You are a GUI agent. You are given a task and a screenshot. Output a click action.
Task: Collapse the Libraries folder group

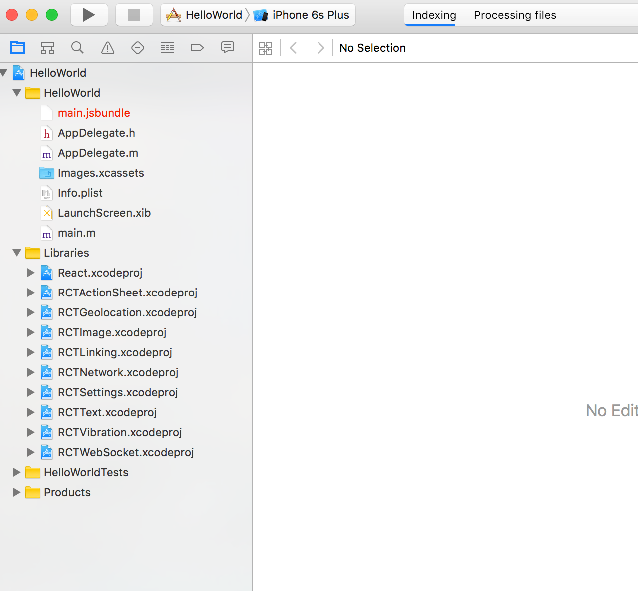click(17, 253)
